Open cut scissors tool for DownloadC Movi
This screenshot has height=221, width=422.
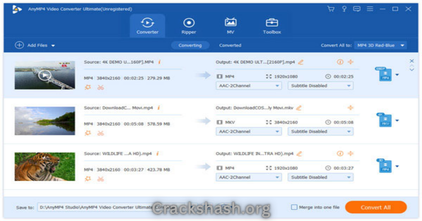coord(101,133)
